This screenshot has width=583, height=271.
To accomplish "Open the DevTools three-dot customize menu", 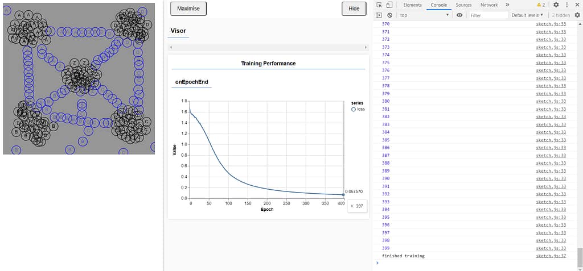I will (566, 5).
